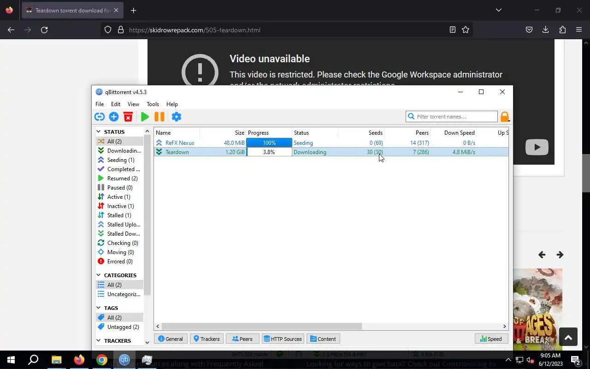Switch to the General tab
The width and height of the screenshot is (590, 369).
[x=171, y=339]
